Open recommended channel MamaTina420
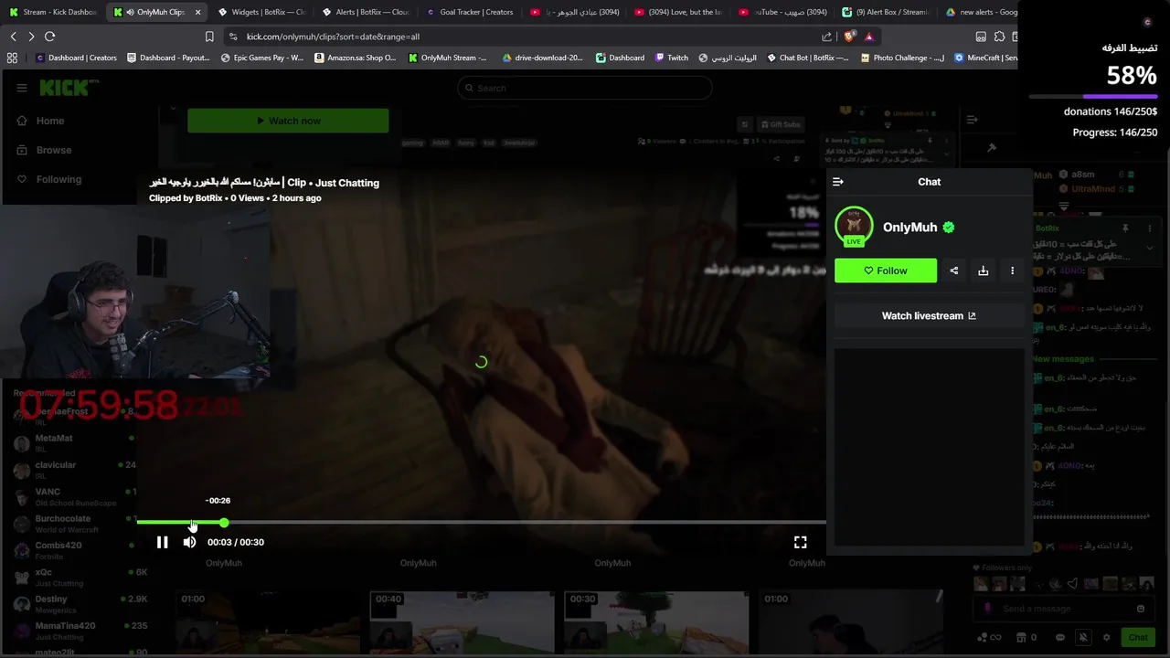 pos(73,631)
